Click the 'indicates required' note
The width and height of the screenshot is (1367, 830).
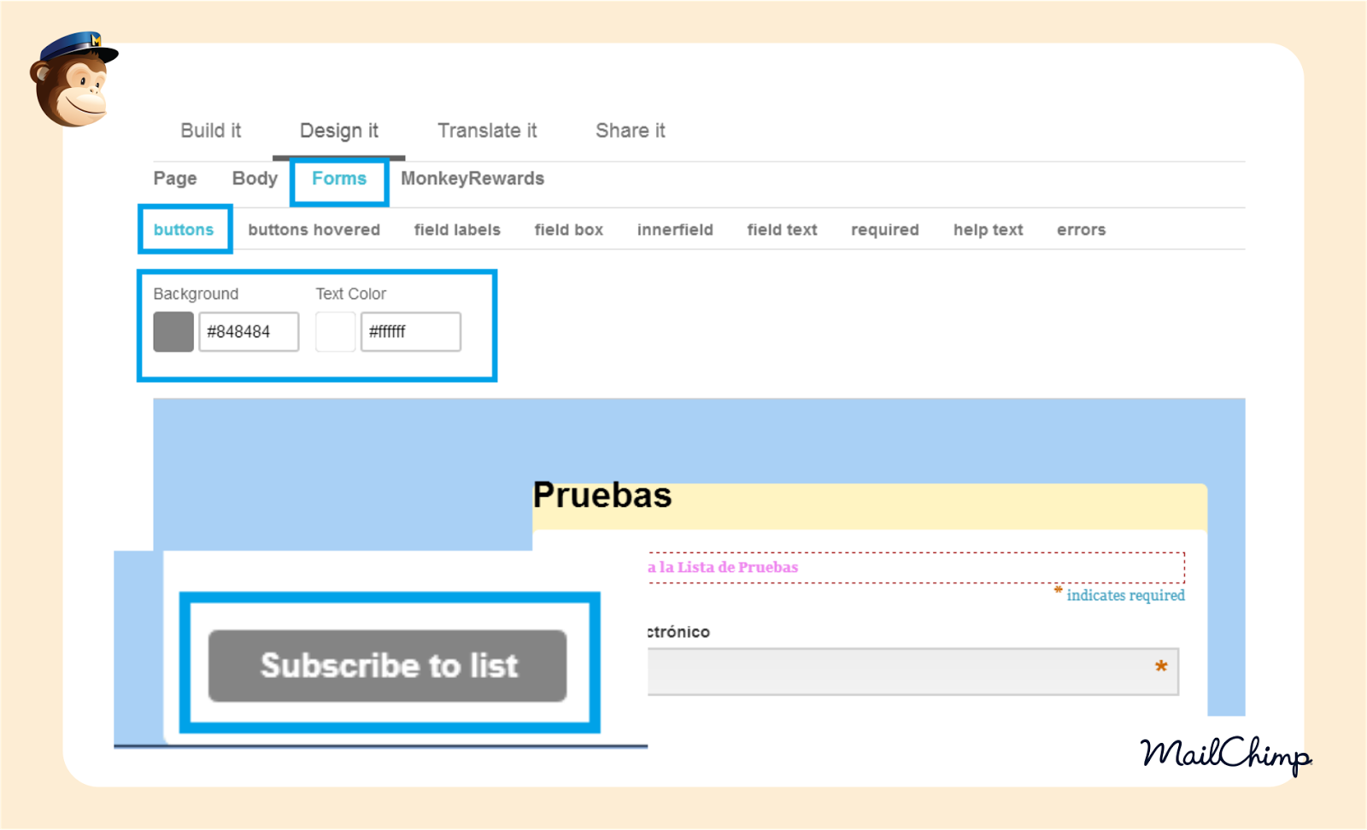coord(1125,595)
